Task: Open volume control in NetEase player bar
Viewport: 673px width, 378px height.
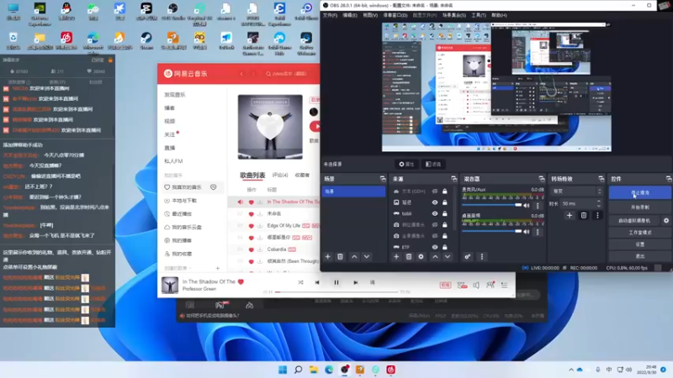Action: [x=476, y=285]
